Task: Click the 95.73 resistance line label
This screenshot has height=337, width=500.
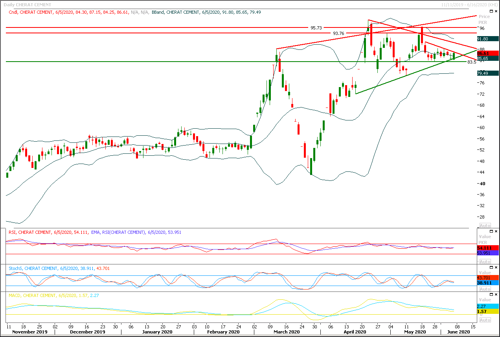Action: click(x=316, y=28)
